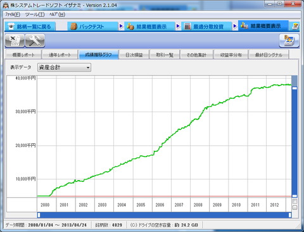304x232 pixels.
Task: Click the 表示データ label
Action: click(21, 67)
